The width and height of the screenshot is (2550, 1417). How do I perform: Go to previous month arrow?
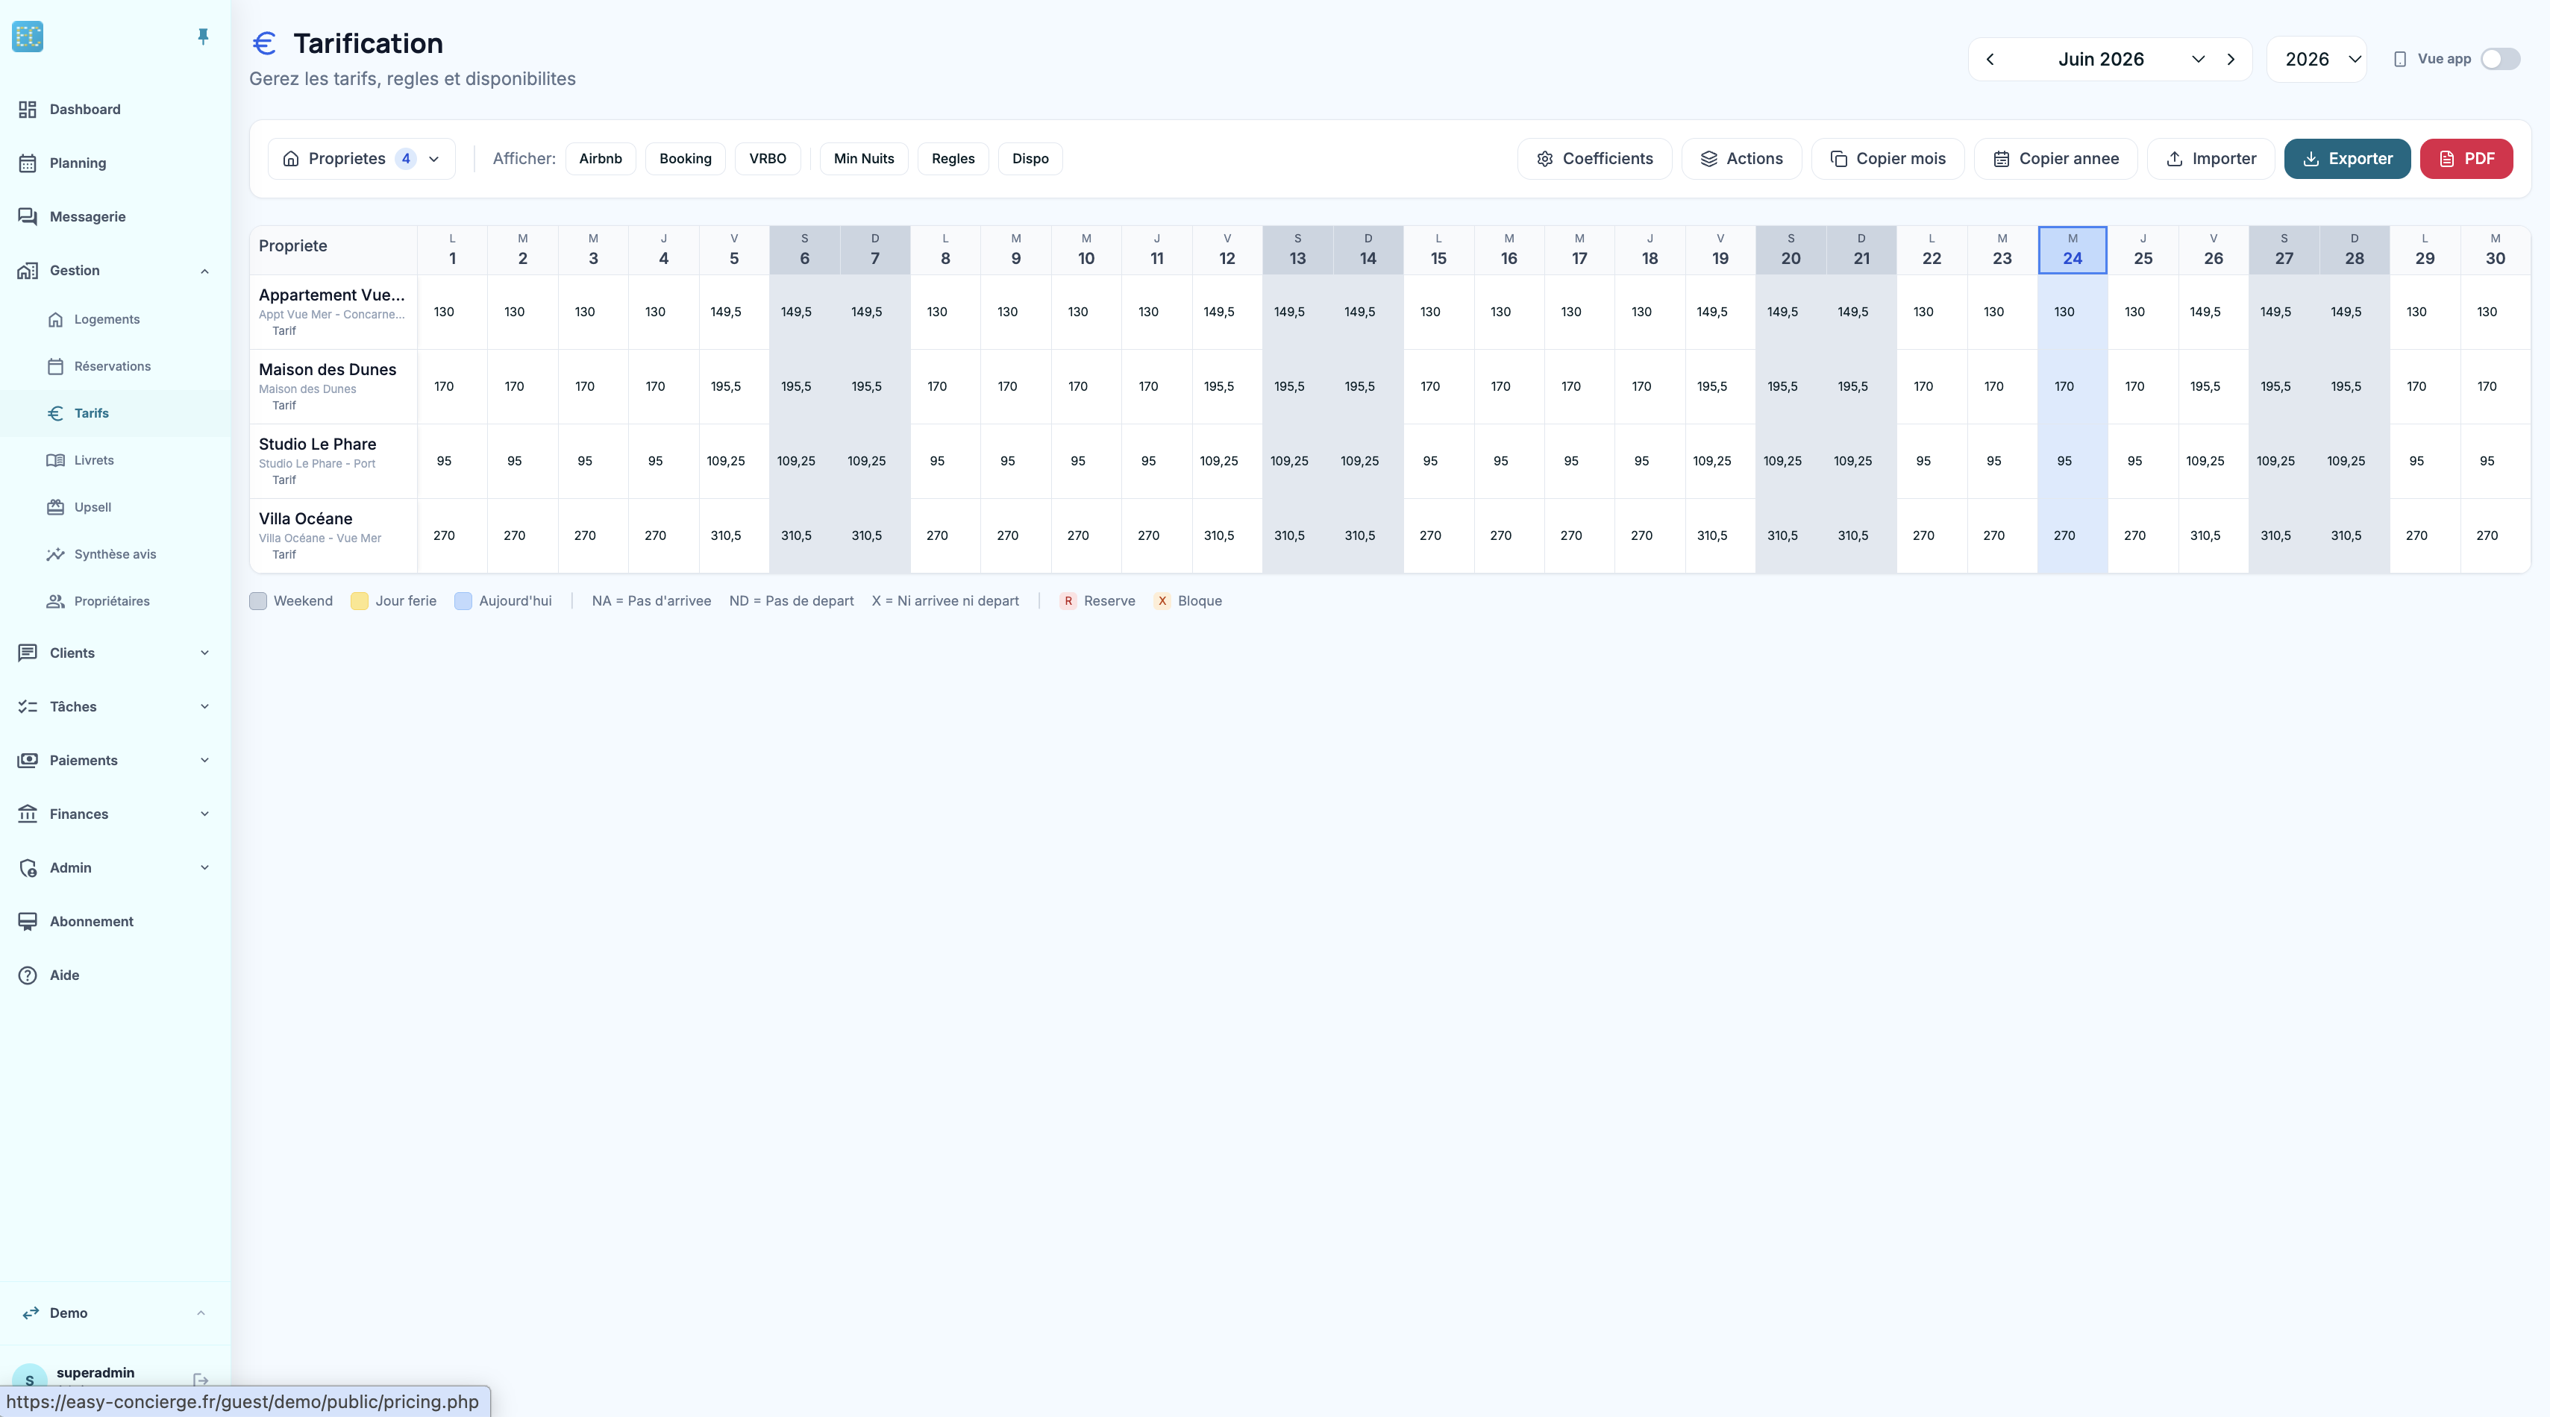1990,60
